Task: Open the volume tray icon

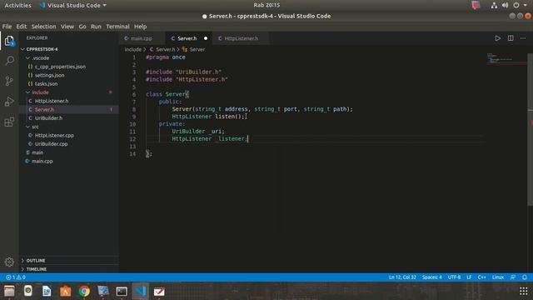Action: 506,5
